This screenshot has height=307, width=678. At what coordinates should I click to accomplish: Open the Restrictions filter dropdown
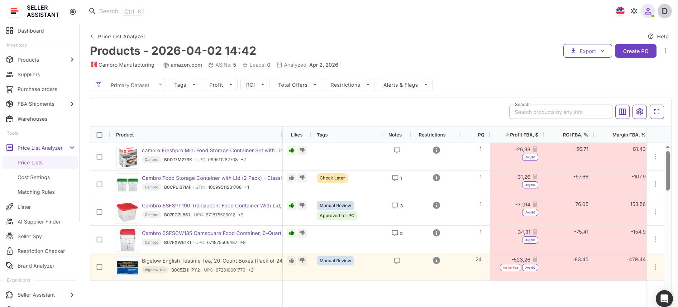[350, 85]
